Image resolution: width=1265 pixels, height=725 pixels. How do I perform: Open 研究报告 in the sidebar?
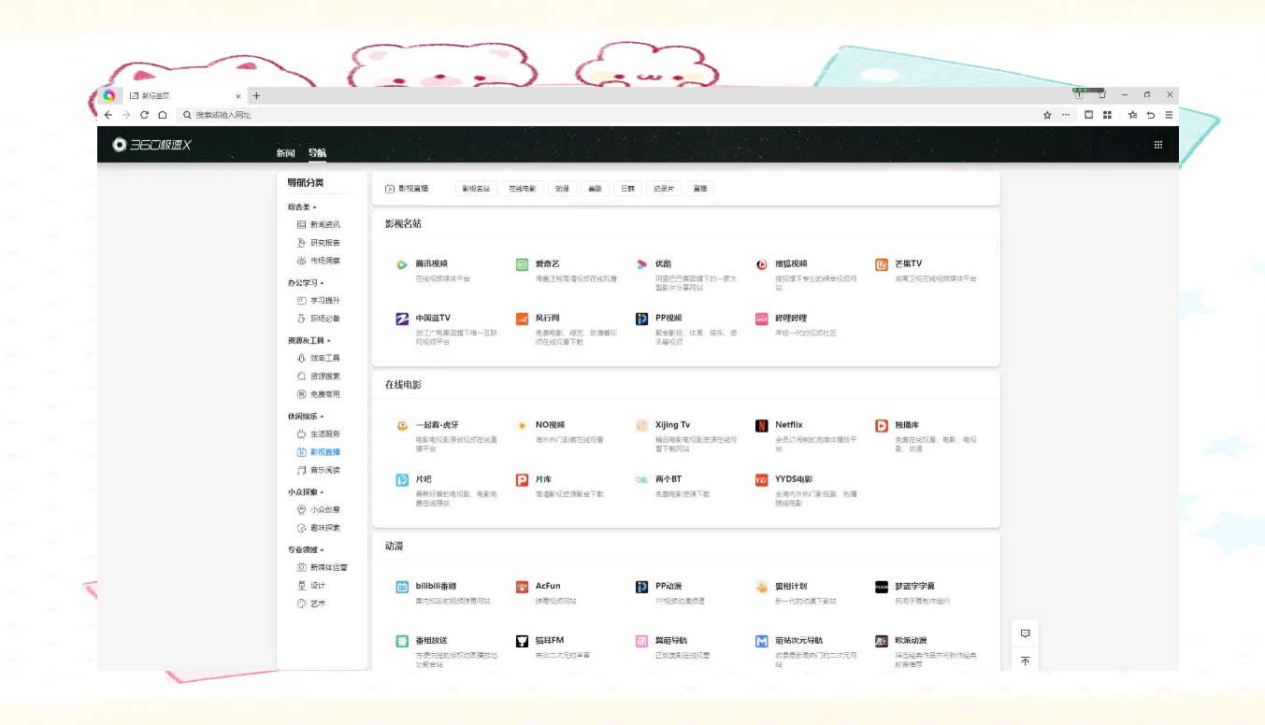[318, 243]
